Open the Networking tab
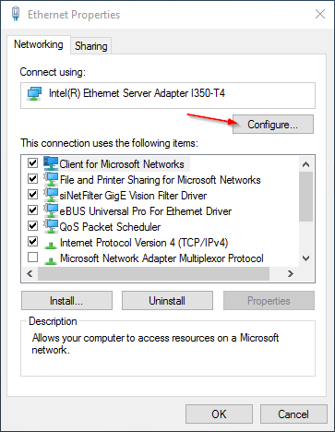335x432 pixels. [39, 44]
